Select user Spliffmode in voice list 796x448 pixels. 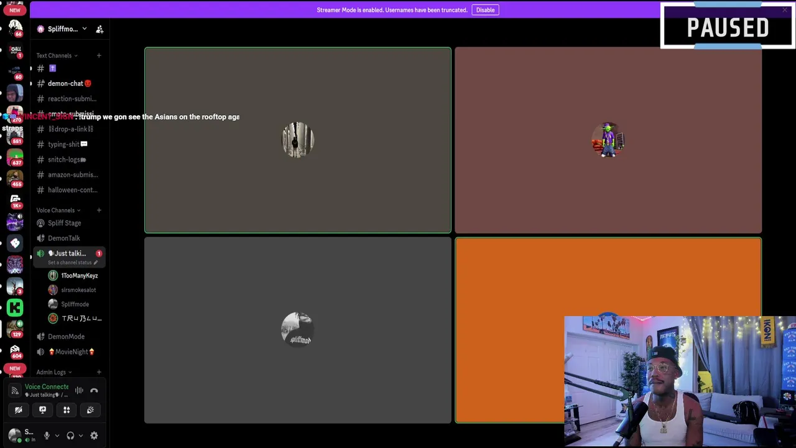75,304
